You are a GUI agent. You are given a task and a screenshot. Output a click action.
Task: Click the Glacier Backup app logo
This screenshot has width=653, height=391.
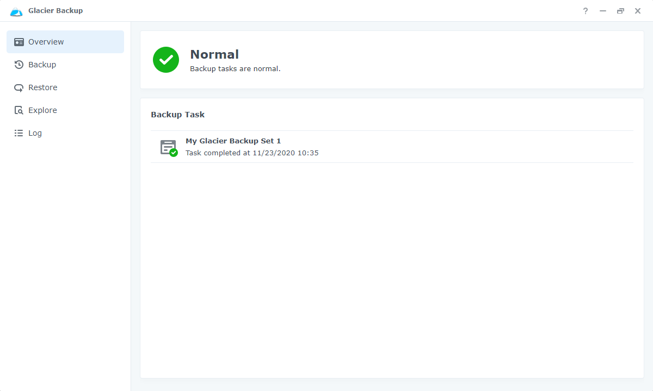coord(16,10)
